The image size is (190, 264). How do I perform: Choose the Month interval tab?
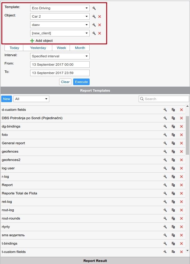point(80,48)
